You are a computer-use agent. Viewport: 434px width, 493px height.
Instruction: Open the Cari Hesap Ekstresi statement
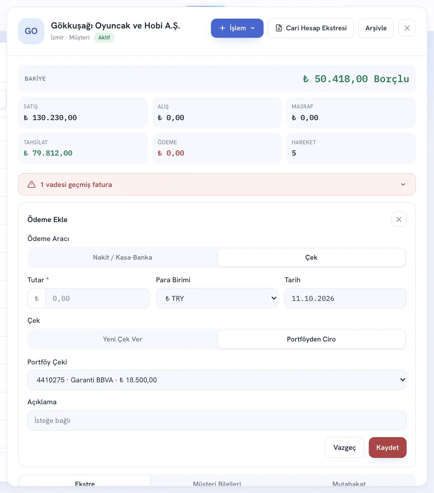(311, 28)
